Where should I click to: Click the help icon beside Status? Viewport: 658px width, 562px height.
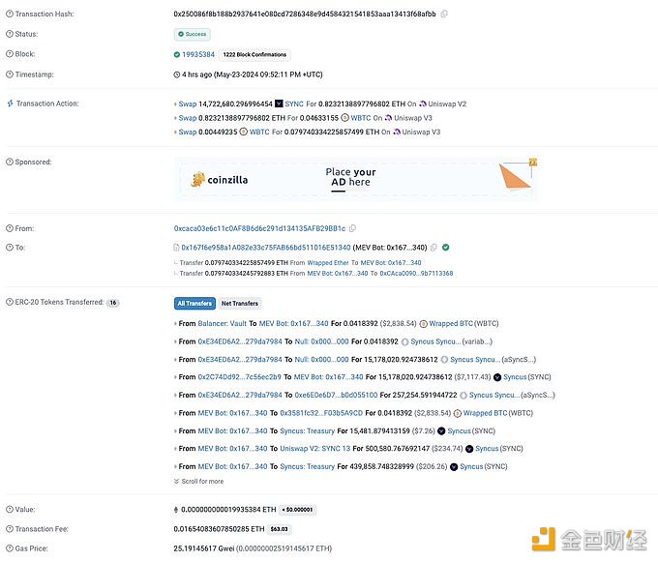[10, 34]
